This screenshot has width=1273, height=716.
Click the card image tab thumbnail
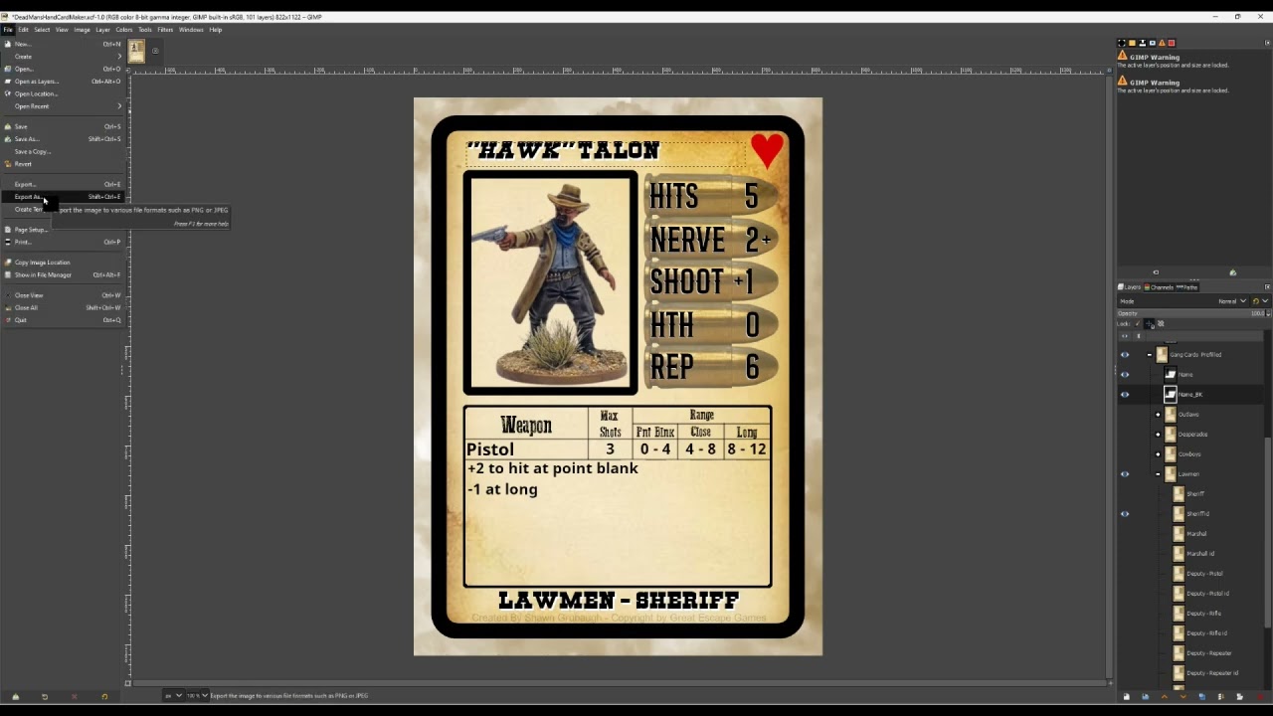tap(137, 52)
